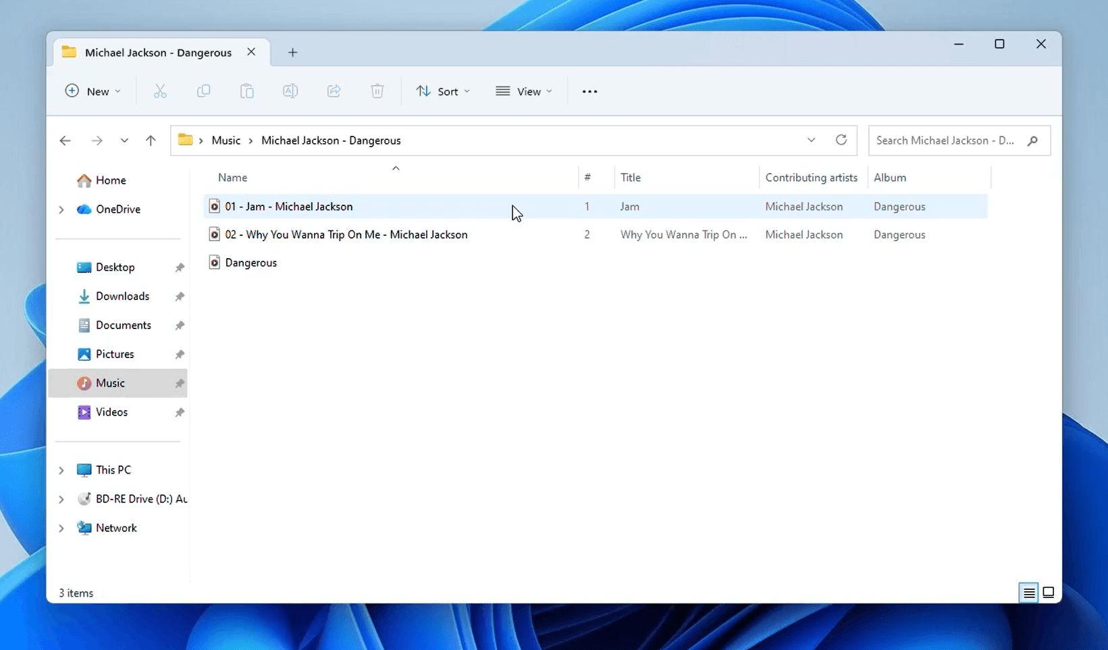Click the Delete trash icon

377,91
